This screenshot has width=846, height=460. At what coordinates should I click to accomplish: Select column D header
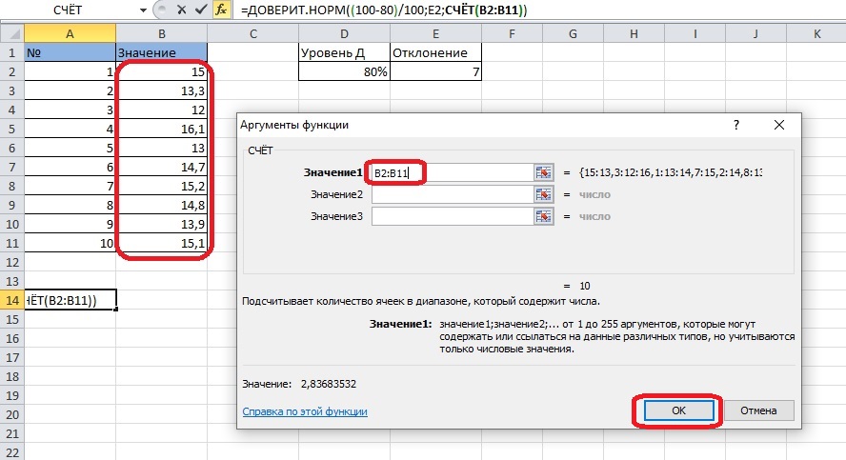tap(344, 34)
